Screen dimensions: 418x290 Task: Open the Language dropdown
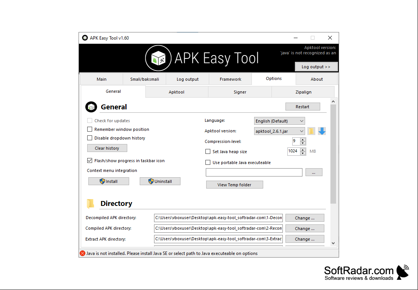click(x=279, y=121)
